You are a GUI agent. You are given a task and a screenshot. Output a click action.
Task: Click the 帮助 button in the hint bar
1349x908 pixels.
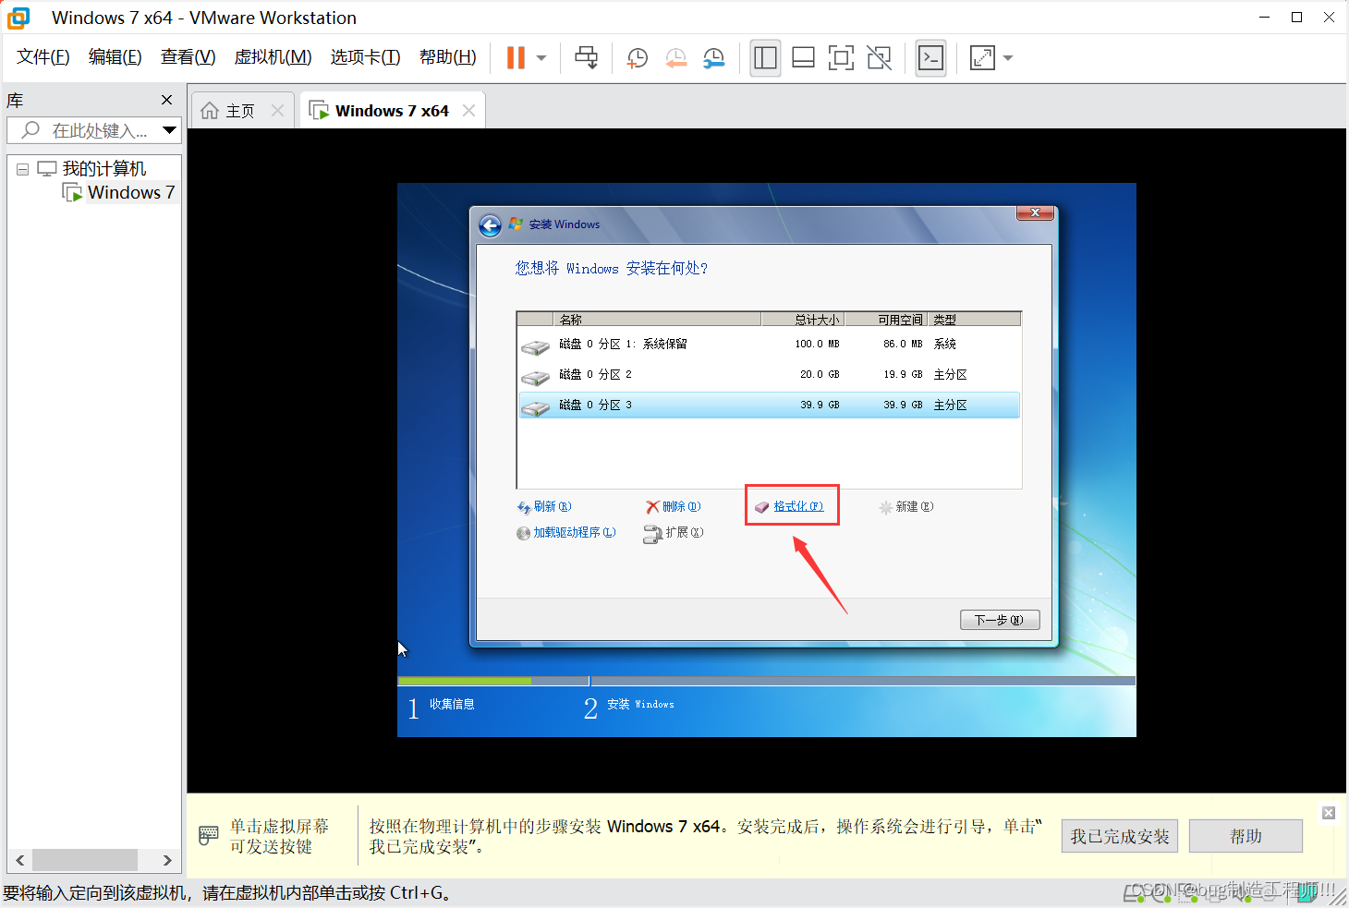[1246, 836]
